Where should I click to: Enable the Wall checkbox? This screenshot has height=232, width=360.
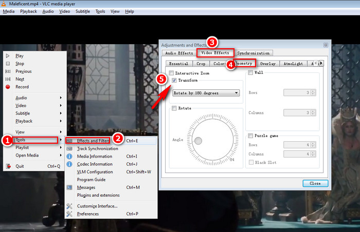point(250,72)
